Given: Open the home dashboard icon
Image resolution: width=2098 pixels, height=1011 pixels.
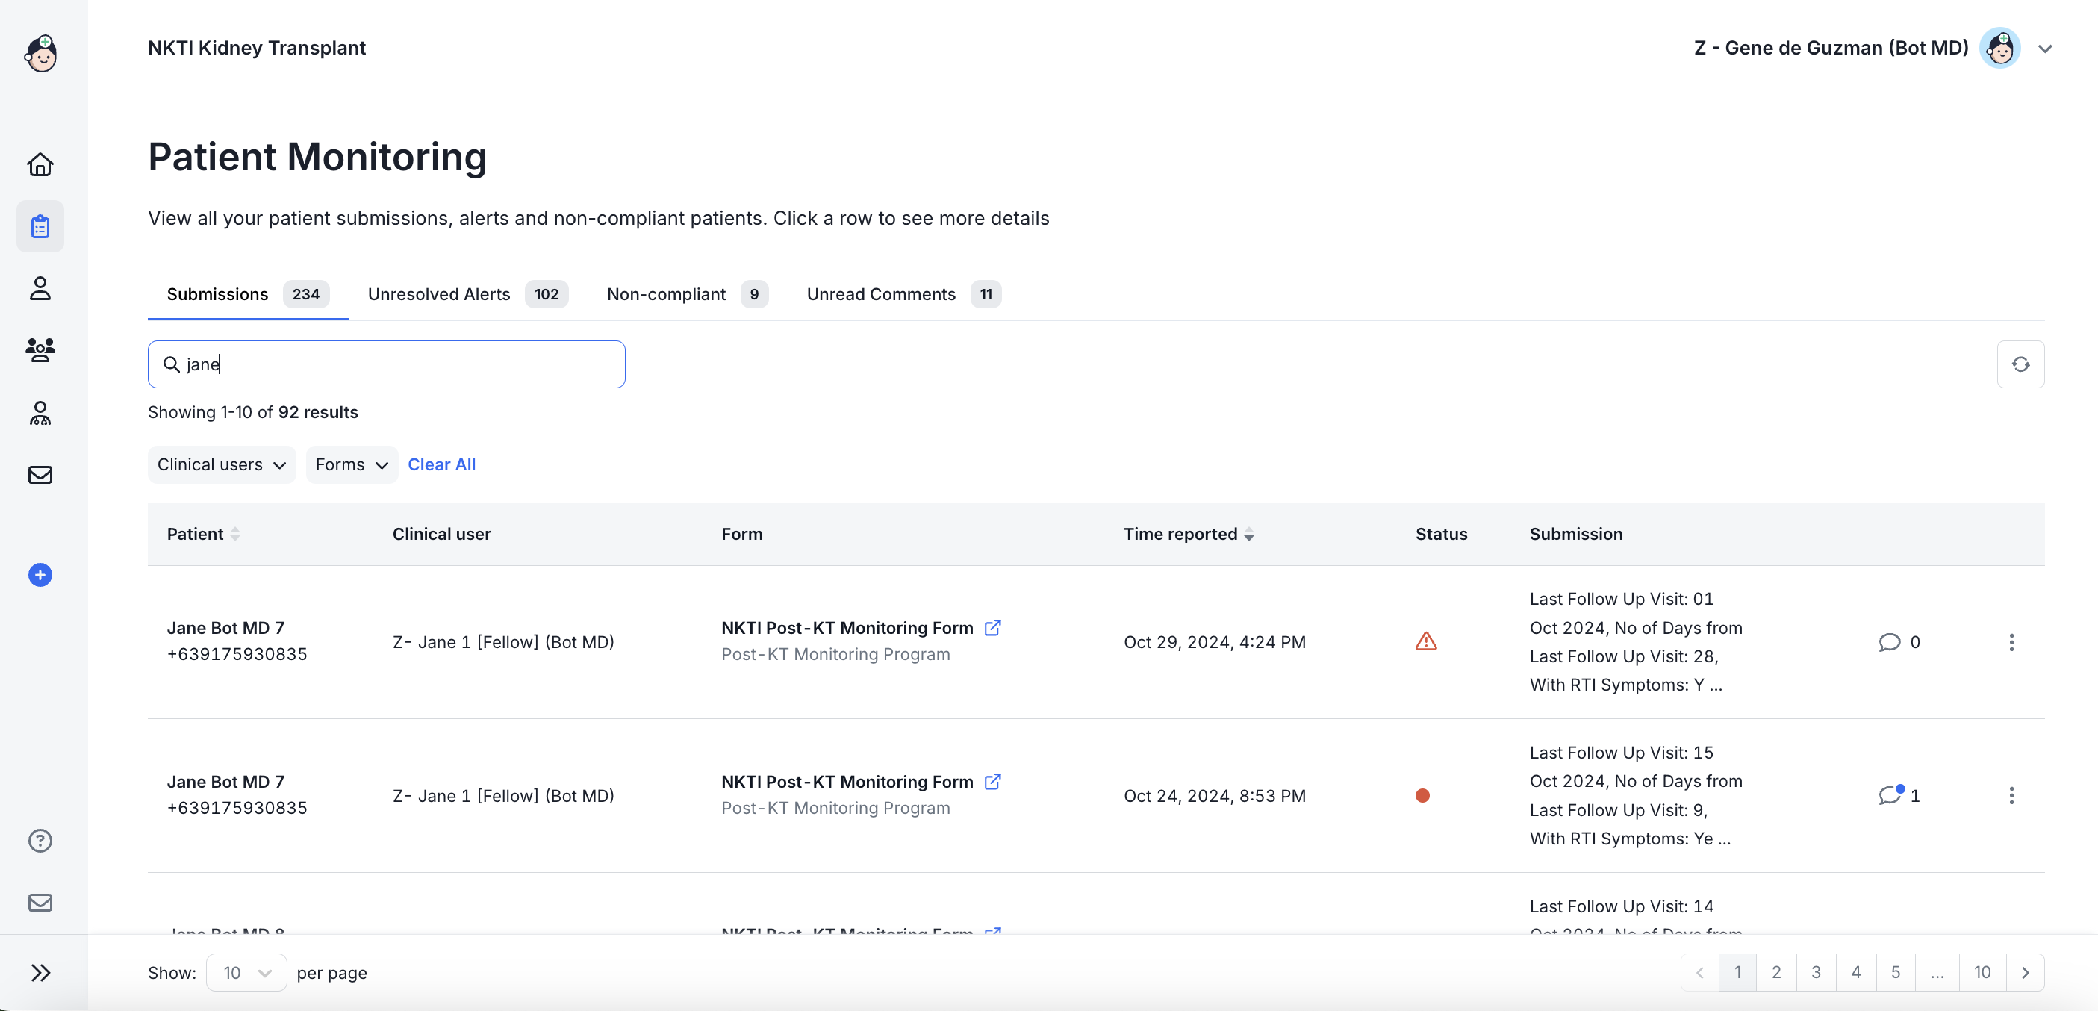Looking at the screenshot, I should (x=40, y=164).
